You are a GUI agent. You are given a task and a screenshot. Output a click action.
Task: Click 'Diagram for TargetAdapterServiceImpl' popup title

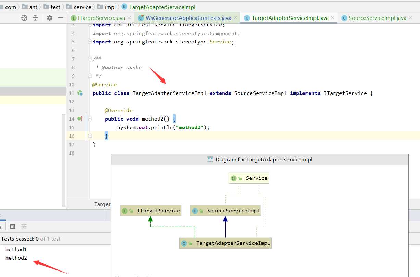point(264,159)
